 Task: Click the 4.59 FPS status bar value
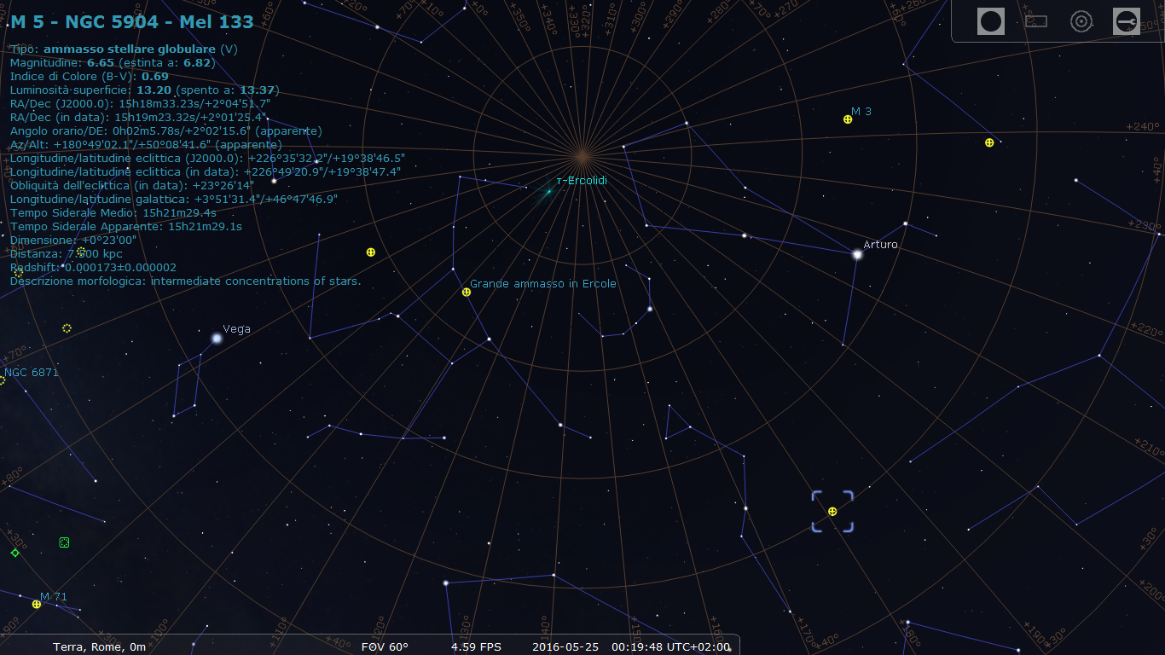click(x=476, y=647)
